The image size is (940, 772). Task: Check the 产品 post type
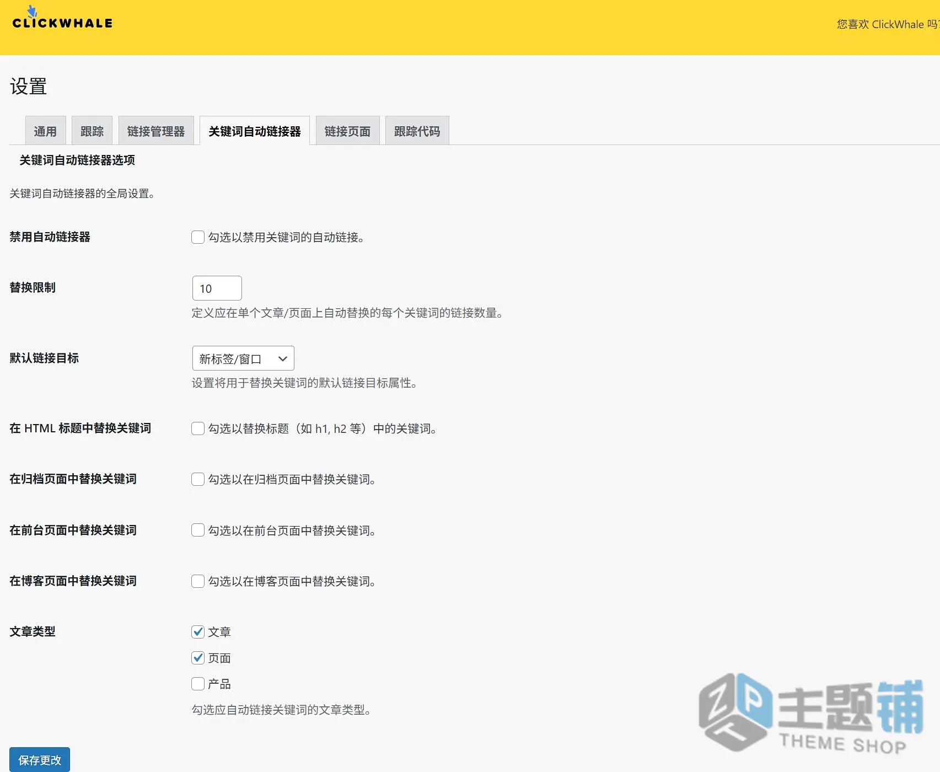click(198, 684)
